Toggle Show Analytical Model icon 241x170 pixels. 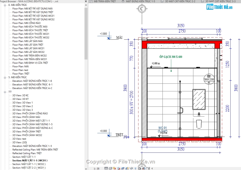point(144,168)
